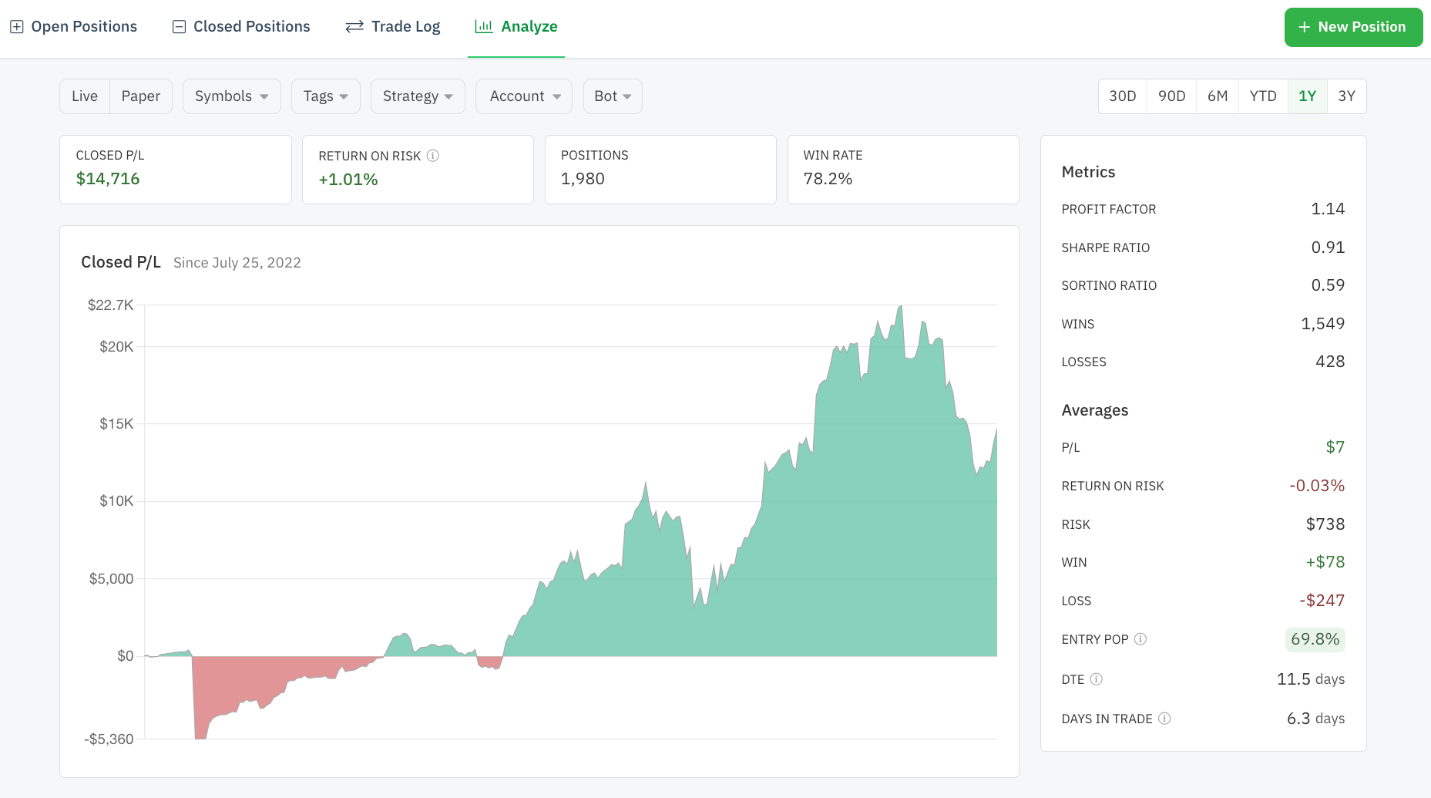Switch to the Closed Positions tab
Viewport: 1431px width, 798px height.
[x=240, y=26]
